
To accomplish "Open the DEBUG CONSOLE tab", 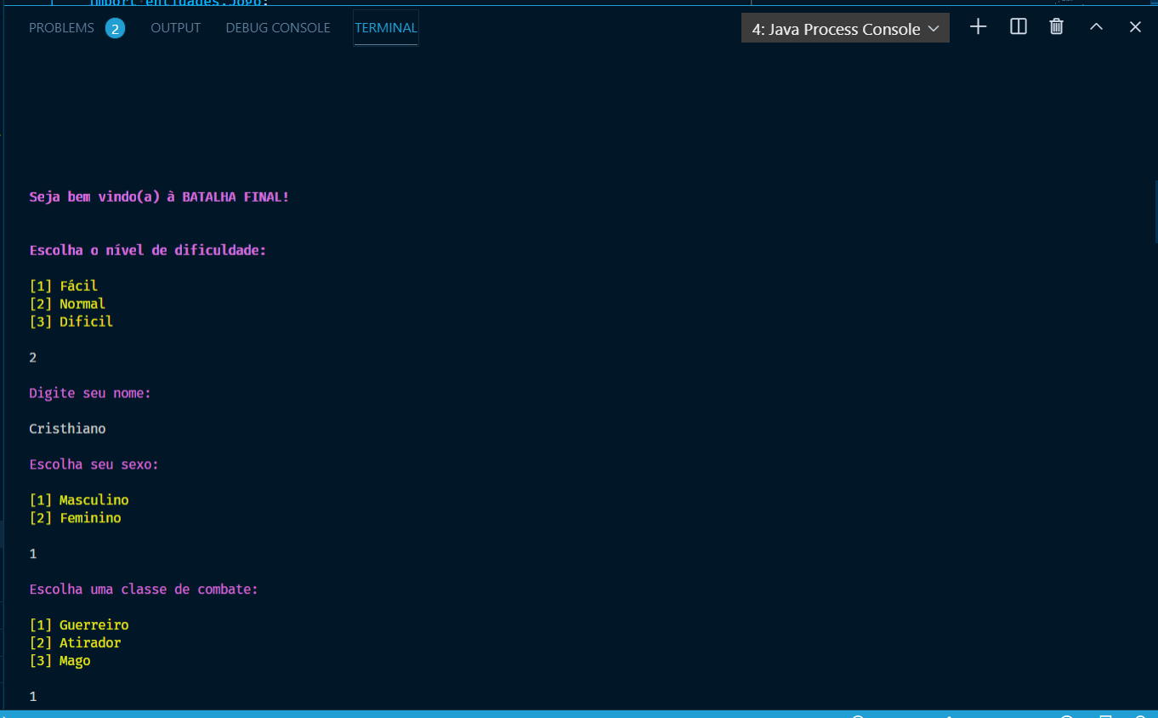I will click(277, 27).
